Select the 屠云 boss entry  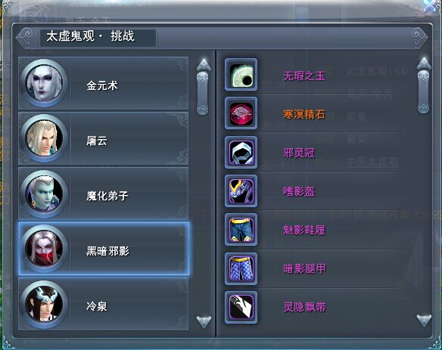[103, 138]
